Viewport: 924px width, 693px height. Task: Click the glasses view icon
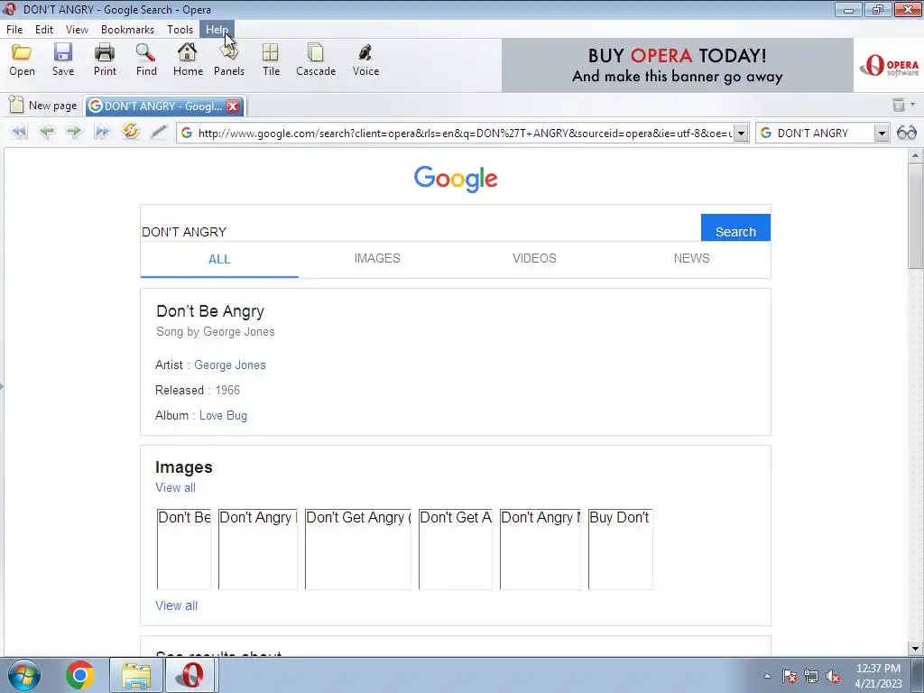pos(906,133)
